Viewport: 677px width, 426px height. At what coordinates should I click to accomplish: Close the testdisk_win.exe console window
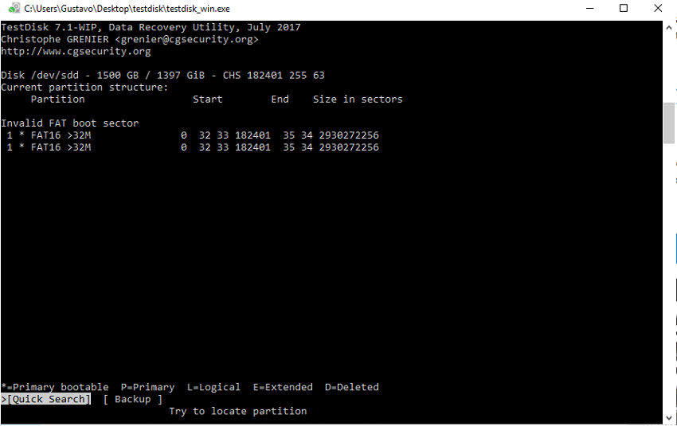point(658,8)
